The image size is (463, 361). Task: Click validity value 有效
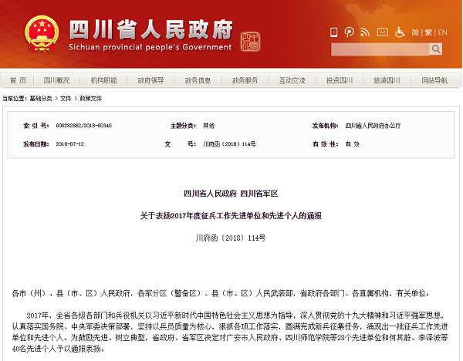click(353, 144)
